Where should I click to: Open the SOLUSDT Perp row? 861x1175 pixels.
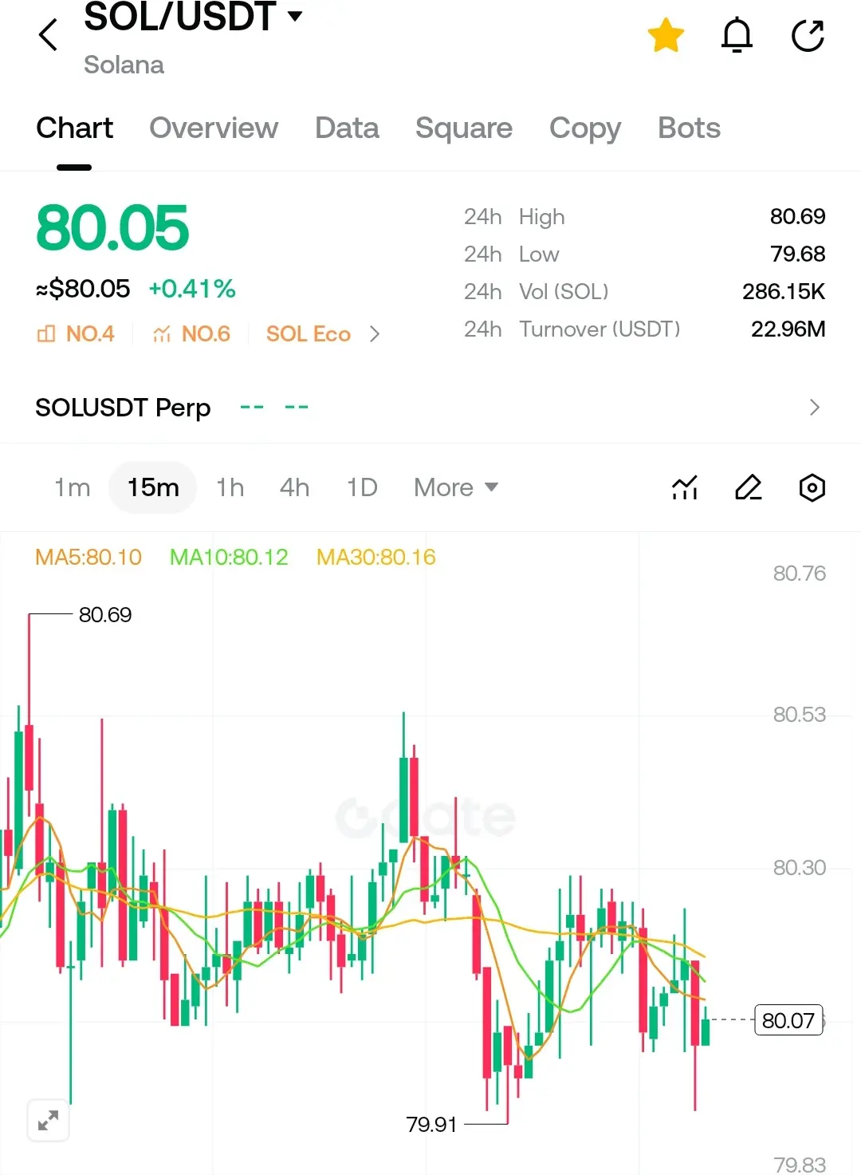tap(431, 407)
